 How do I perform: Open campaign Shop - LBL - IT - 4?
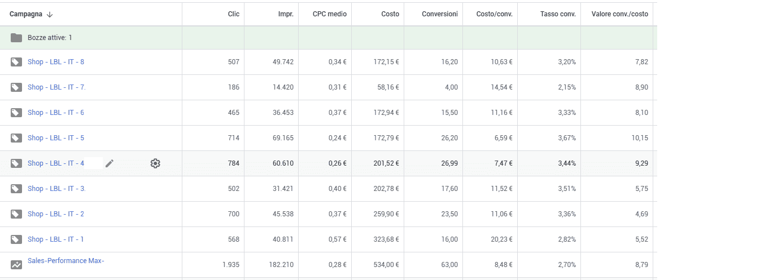click(56, 163)
